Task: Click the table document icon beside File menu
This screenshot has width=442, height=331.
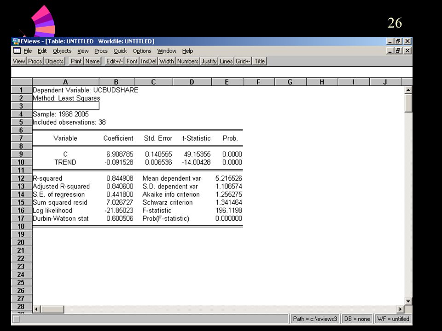Action: click(17, 51)
